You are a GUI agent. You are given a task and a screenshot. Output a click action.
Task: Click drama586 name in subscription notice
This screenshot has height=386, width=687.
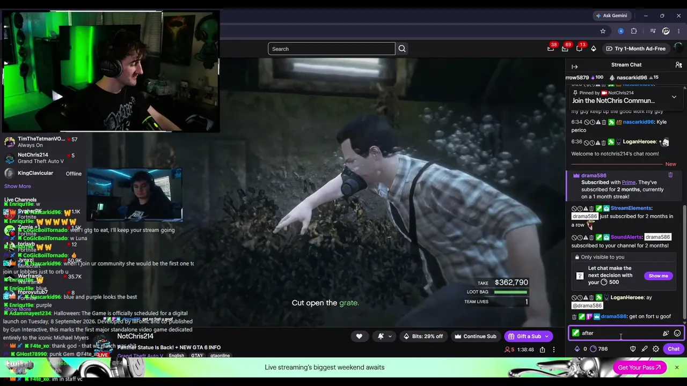coord(594,175)
